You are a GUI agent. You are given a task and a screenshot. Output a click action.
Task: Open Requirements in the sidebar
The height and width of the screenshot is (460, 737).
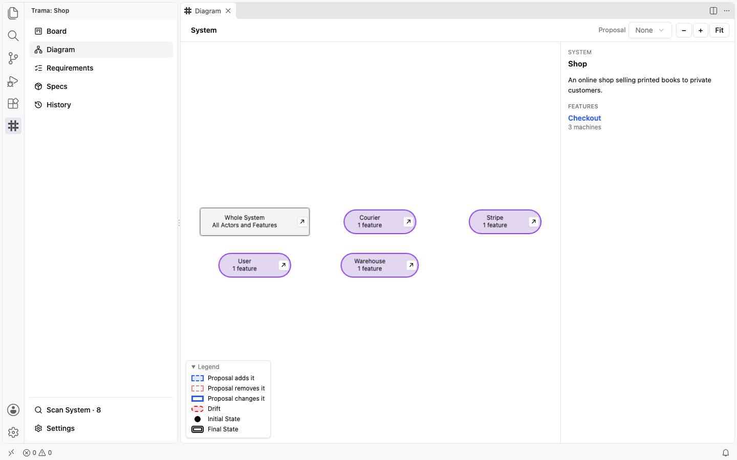[101, 68]
